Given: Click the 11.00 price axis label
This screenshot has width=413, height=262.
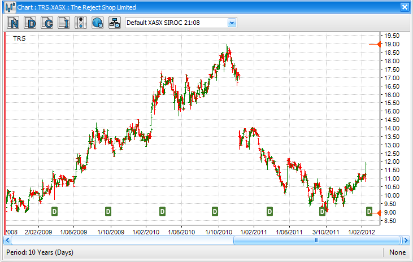Looking at the screenshot, I should (x=392, y=178).
